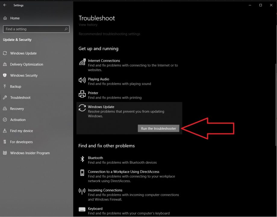
Task: Click the search magnifier icon
Action: coord(66,29)
